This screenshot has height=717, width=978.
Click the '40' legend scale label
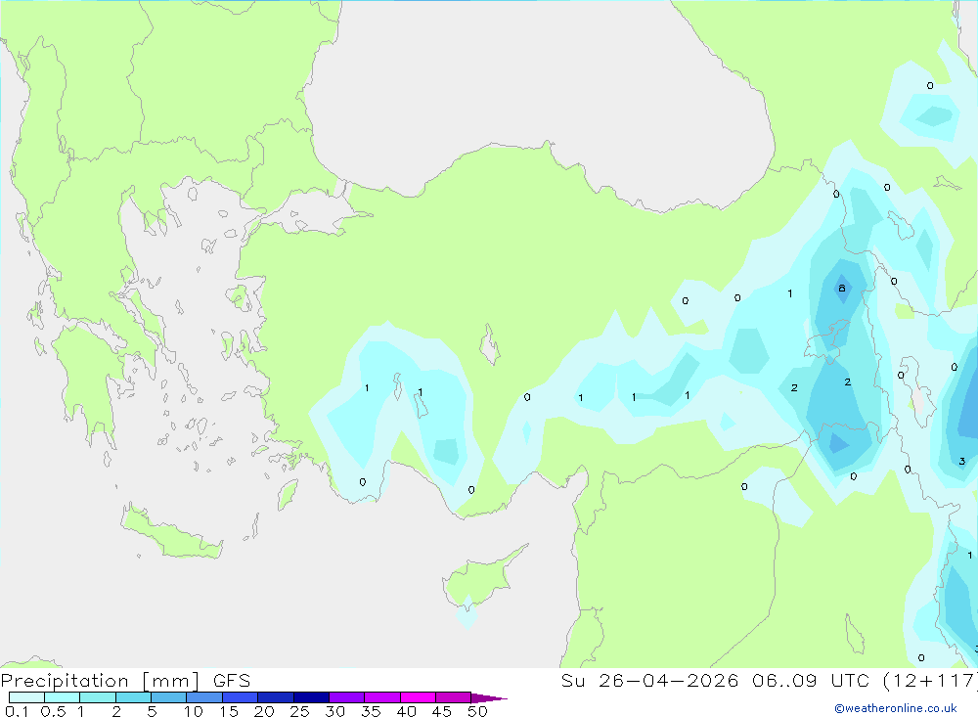coord(407,711)
